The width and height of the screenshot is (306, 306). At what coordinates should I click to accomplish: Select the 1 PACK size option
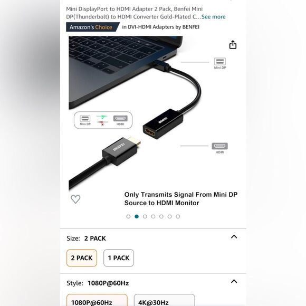click(119, 258)
